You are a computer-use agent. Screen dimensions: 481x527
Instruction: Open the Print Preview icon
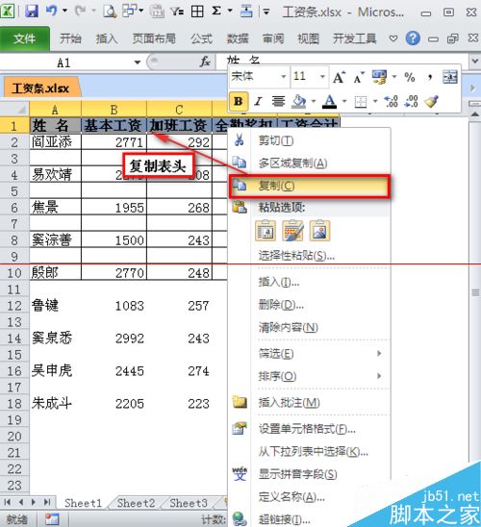(x=110, y=12)
